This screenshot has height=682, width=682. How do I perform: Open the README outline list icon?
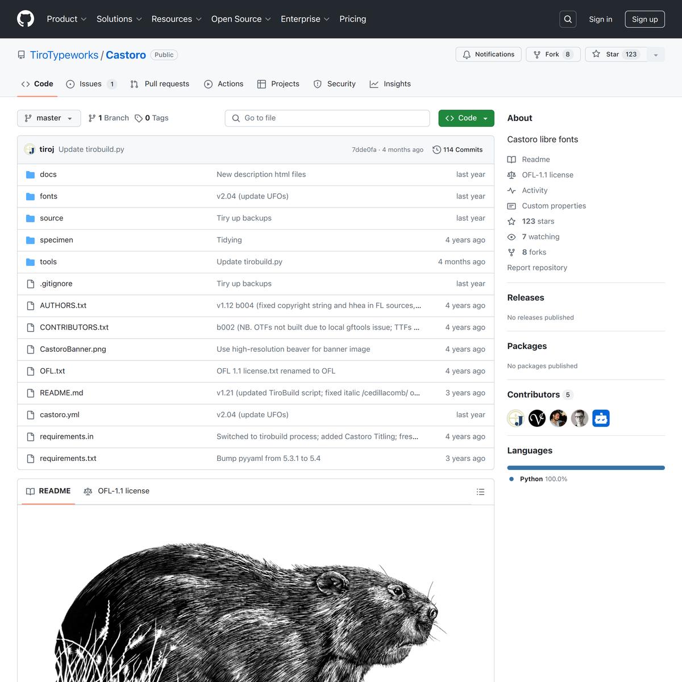(x=480, y=492)
